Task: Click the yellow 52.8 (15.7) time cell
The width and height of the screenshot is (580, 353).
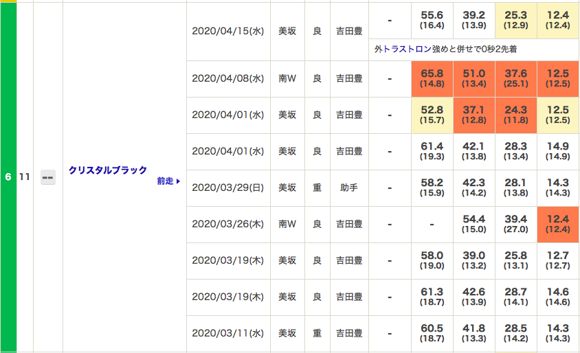Action: click(432, 115)
